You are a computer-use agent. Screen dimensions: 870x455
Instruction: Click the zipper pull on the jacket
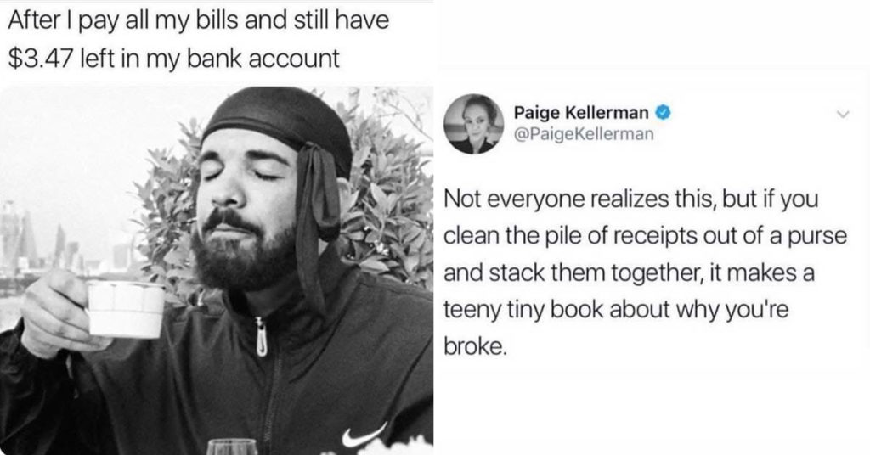click(262, 336)
